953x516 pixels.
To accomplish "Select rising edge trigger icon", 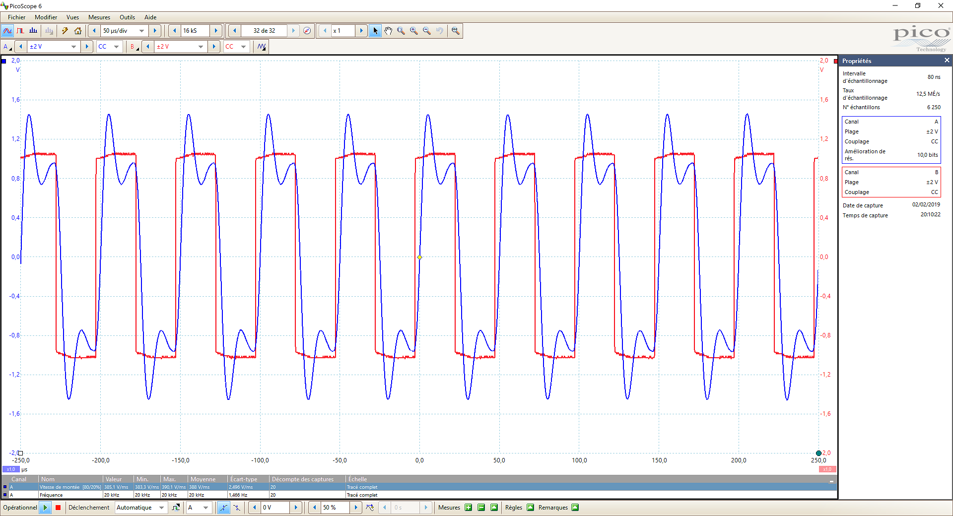I will coord(224,508).
